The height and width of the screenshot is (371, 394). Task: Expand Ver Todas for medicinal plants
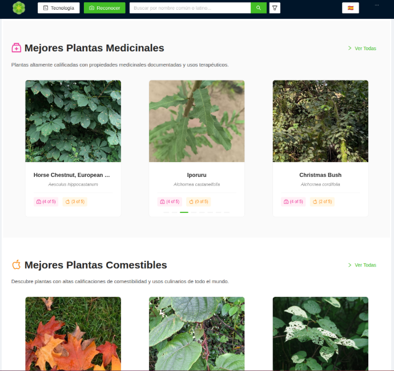[362, 49]
